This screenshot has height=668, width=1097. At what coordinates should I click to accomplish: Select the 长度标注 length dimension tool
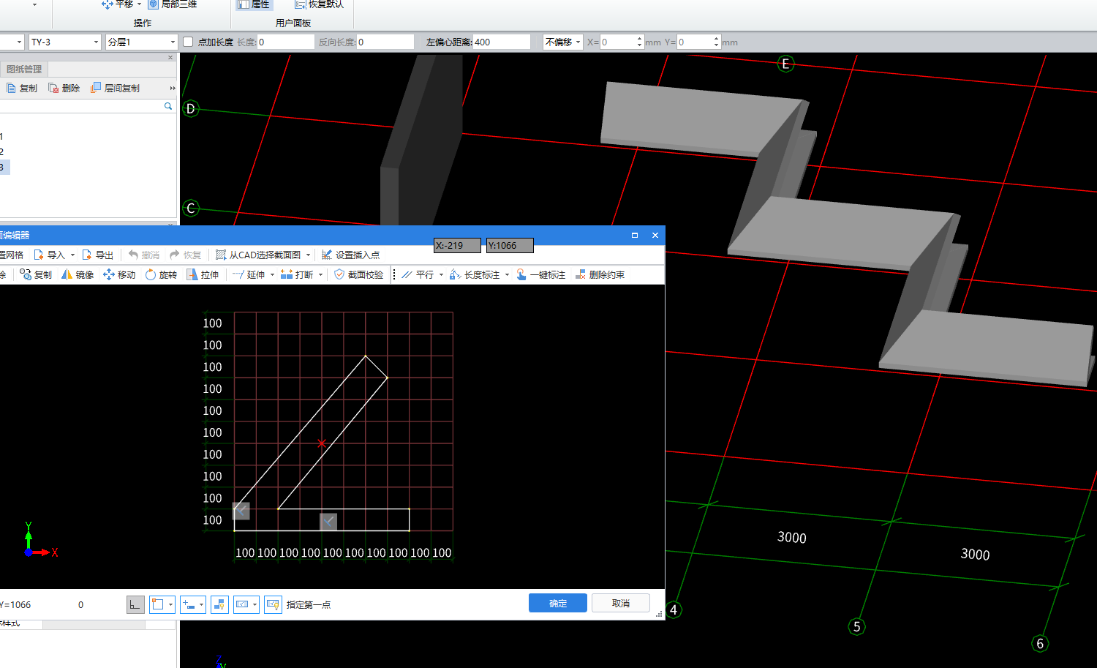475,274
